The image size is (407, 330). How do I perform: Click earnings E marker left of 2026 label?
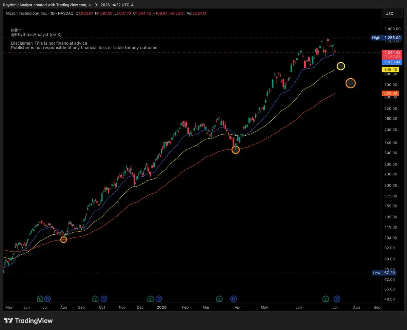tap(151, 299)
